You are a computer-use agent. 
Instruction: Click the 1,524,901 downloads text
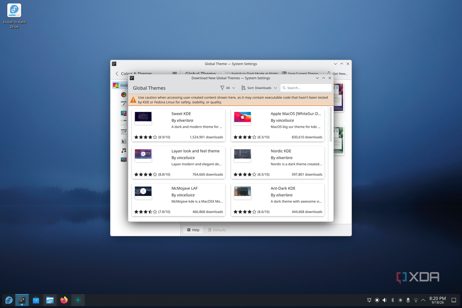(206, 137)
